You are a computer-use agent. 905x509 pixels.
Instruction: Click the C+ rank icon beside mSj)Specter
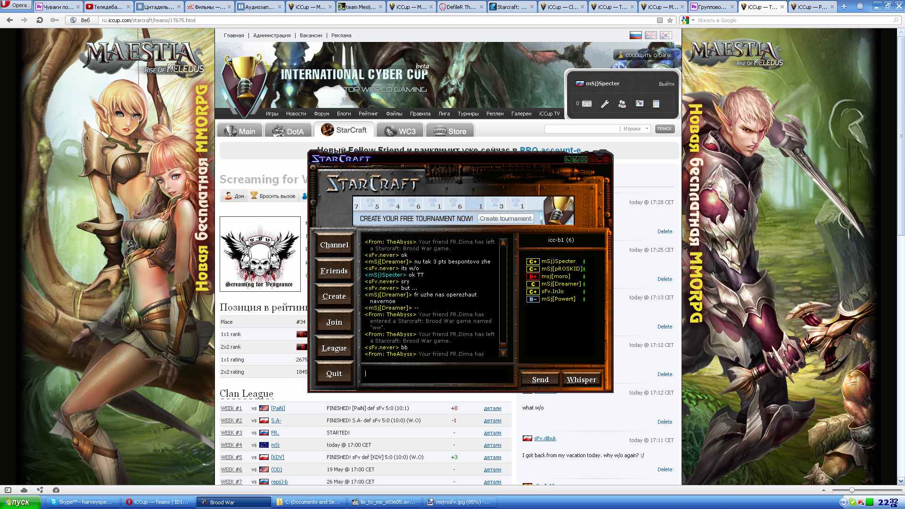533,262
